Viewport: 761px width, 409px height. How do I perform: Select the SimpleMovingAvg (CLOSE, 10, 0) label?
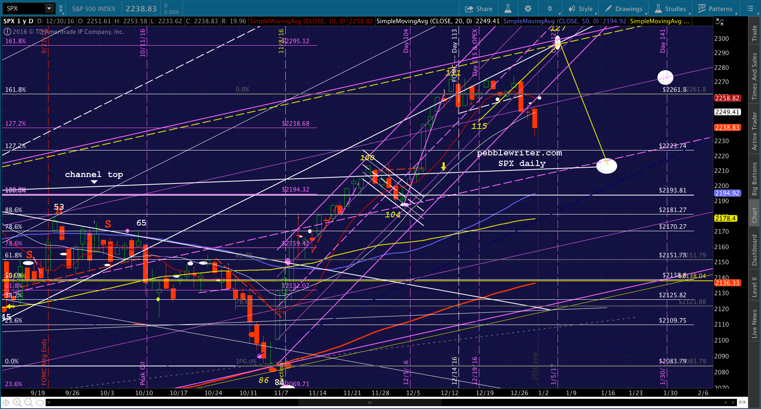(297, 21)
